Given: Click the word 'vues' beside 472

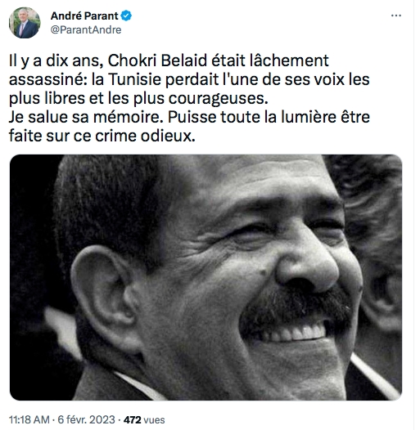Looking at the screenshot, I should point(155,419).
